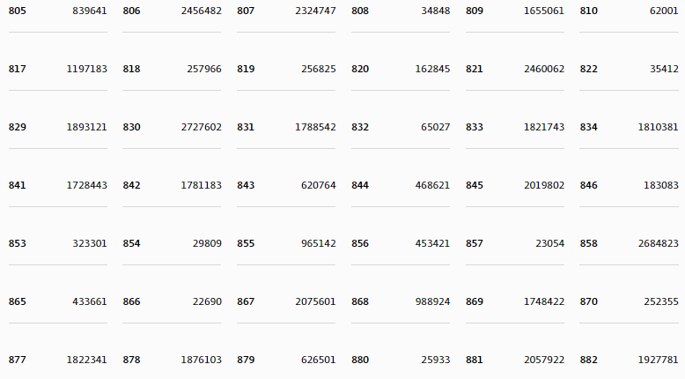Select entry number 807
This screenshot has height=379, width=685.
tap(246, 11)
